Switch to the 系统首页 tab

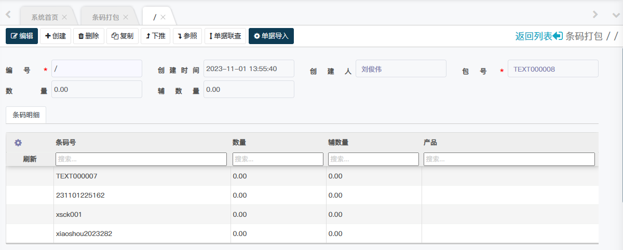pyautogui.click(x=45, y=17)
